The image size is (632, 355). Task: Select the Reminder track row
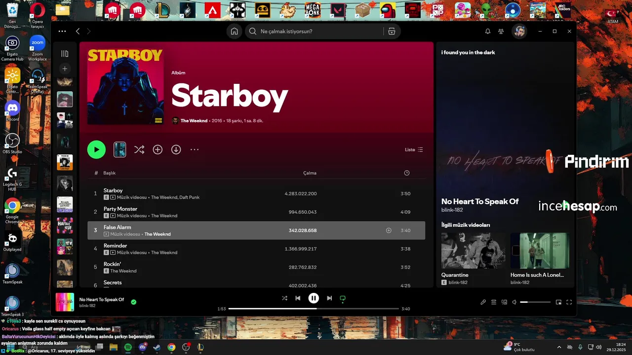coord(256,248)
